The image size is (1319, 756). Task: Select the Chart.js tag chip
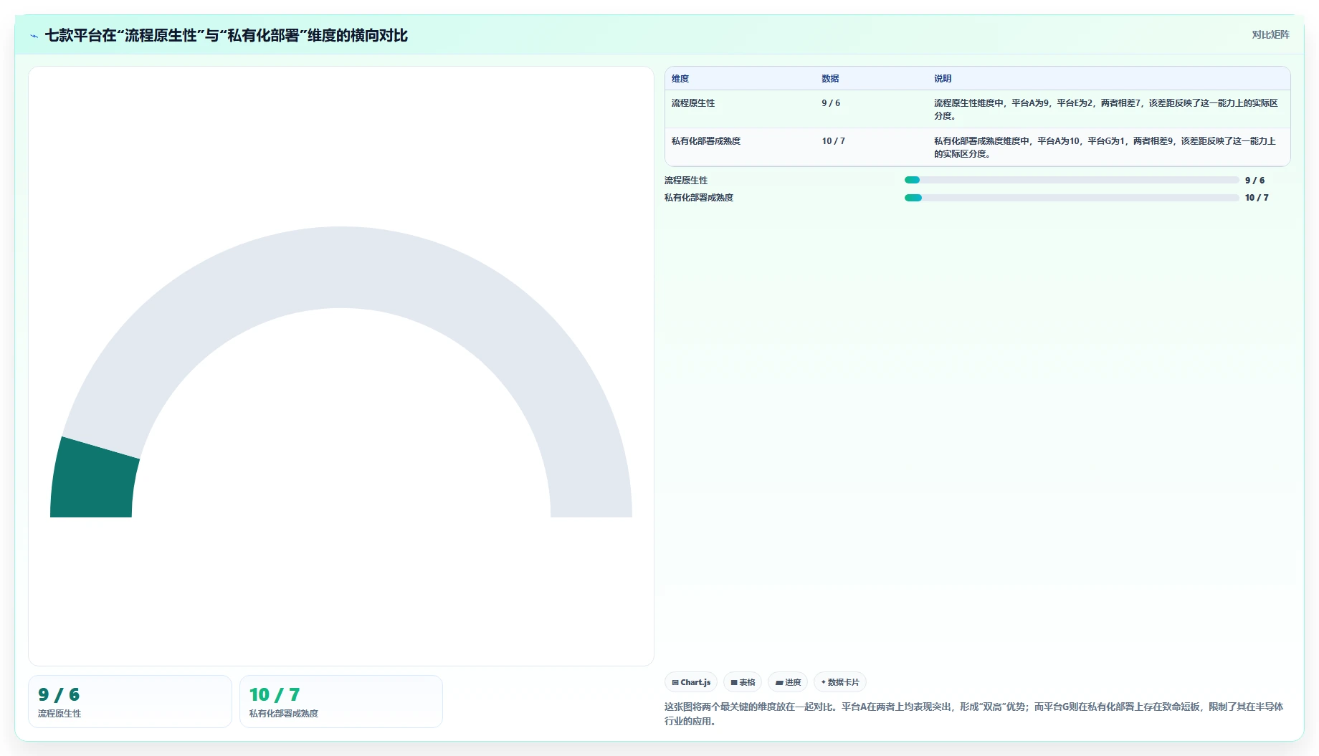click(691, 682)
